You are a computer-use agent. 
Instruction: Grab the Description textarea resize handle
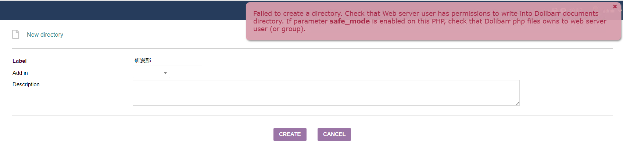pos(518,103)
